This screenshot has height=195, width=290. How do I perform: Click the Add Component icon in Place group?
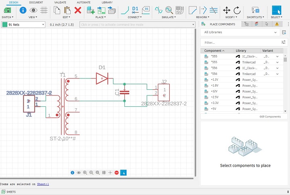[91, 10]
